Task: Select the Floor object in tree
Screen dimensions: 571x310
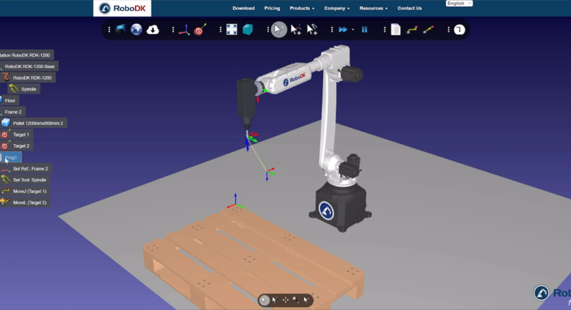Action: point(10,101)
